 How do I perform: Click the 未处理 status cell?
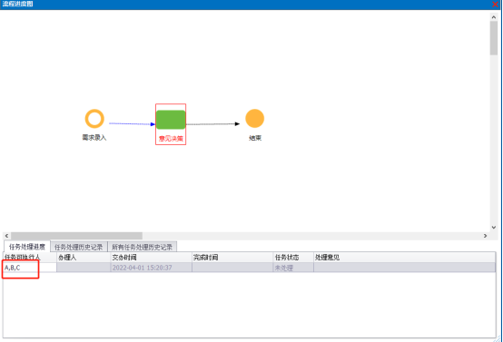tap(293, 268)
